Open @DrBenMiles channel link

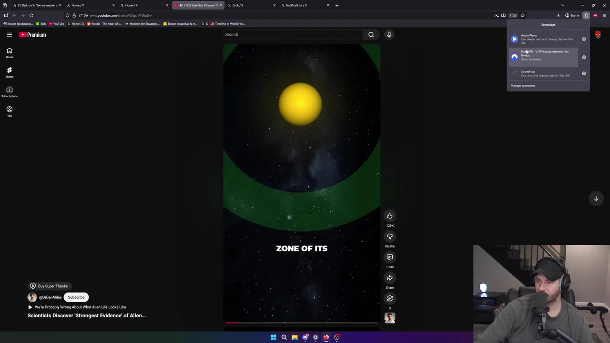[x=50, y=297]
